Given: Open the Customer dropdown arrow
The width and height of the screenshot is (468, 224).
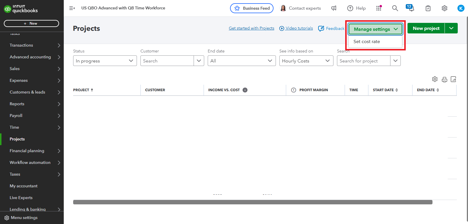Looking at the screenshot, I should point(199,61).
